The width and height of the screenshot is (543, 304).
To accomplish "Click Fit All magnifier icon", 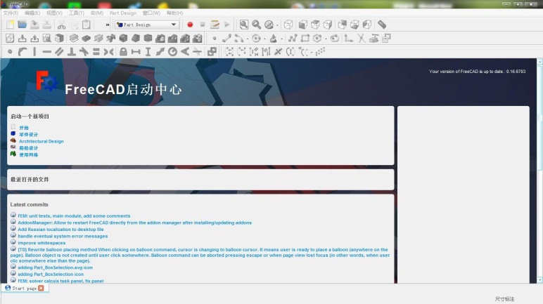I will coord(244,25).
